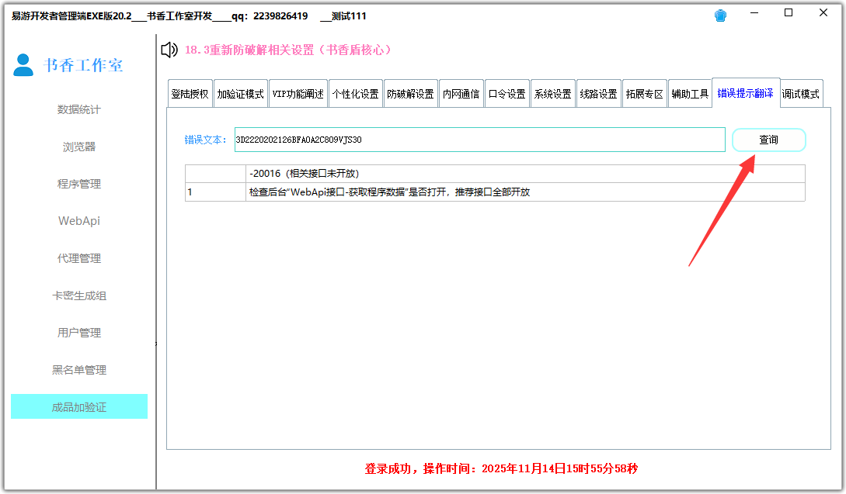Screen dimensions: 846x494
Task: Select the -20016 error result row
Action: click(524, 173)
